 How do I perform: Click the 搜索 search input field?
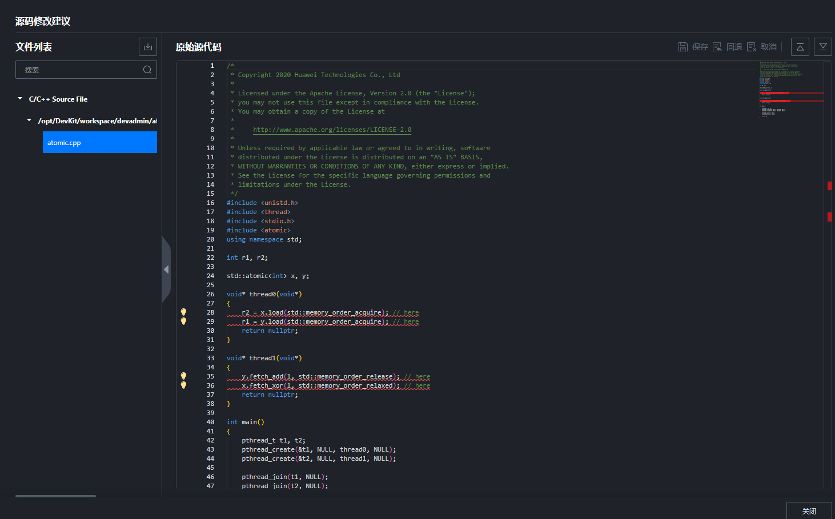(86, 70)
